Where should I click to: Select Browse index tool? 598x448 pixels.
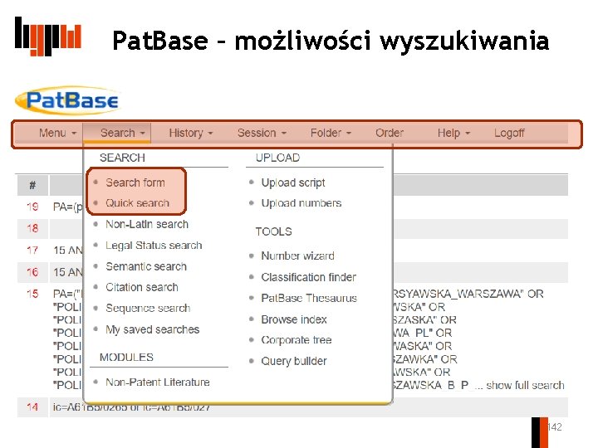click(294, 319)
